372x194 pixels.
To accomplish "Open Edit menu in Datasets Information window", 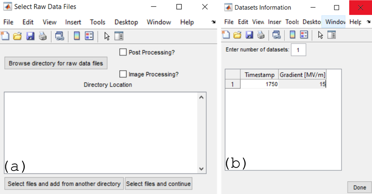I will click(x=243, y=22).
